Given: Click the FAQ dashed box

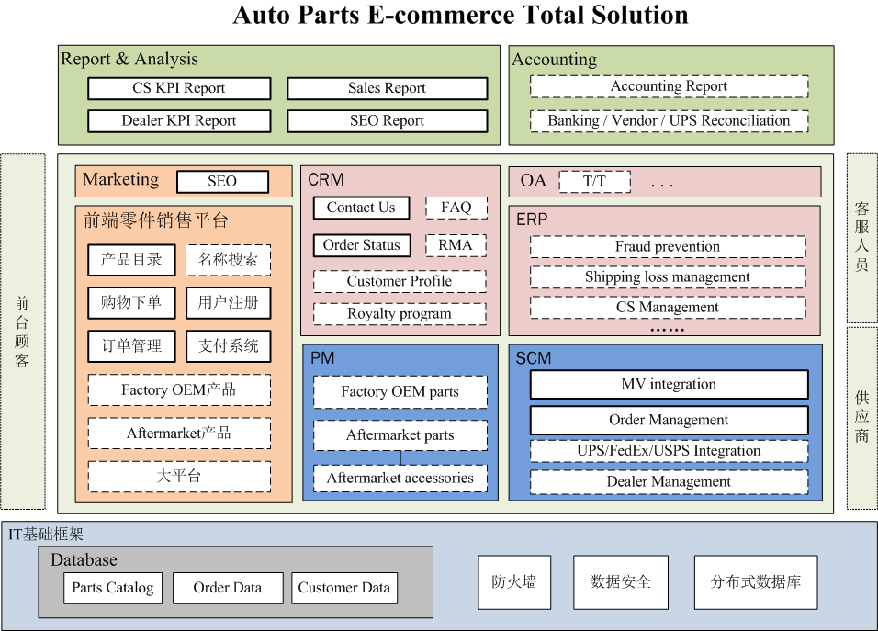Looking at the screenshot, I should pos(456,208).
